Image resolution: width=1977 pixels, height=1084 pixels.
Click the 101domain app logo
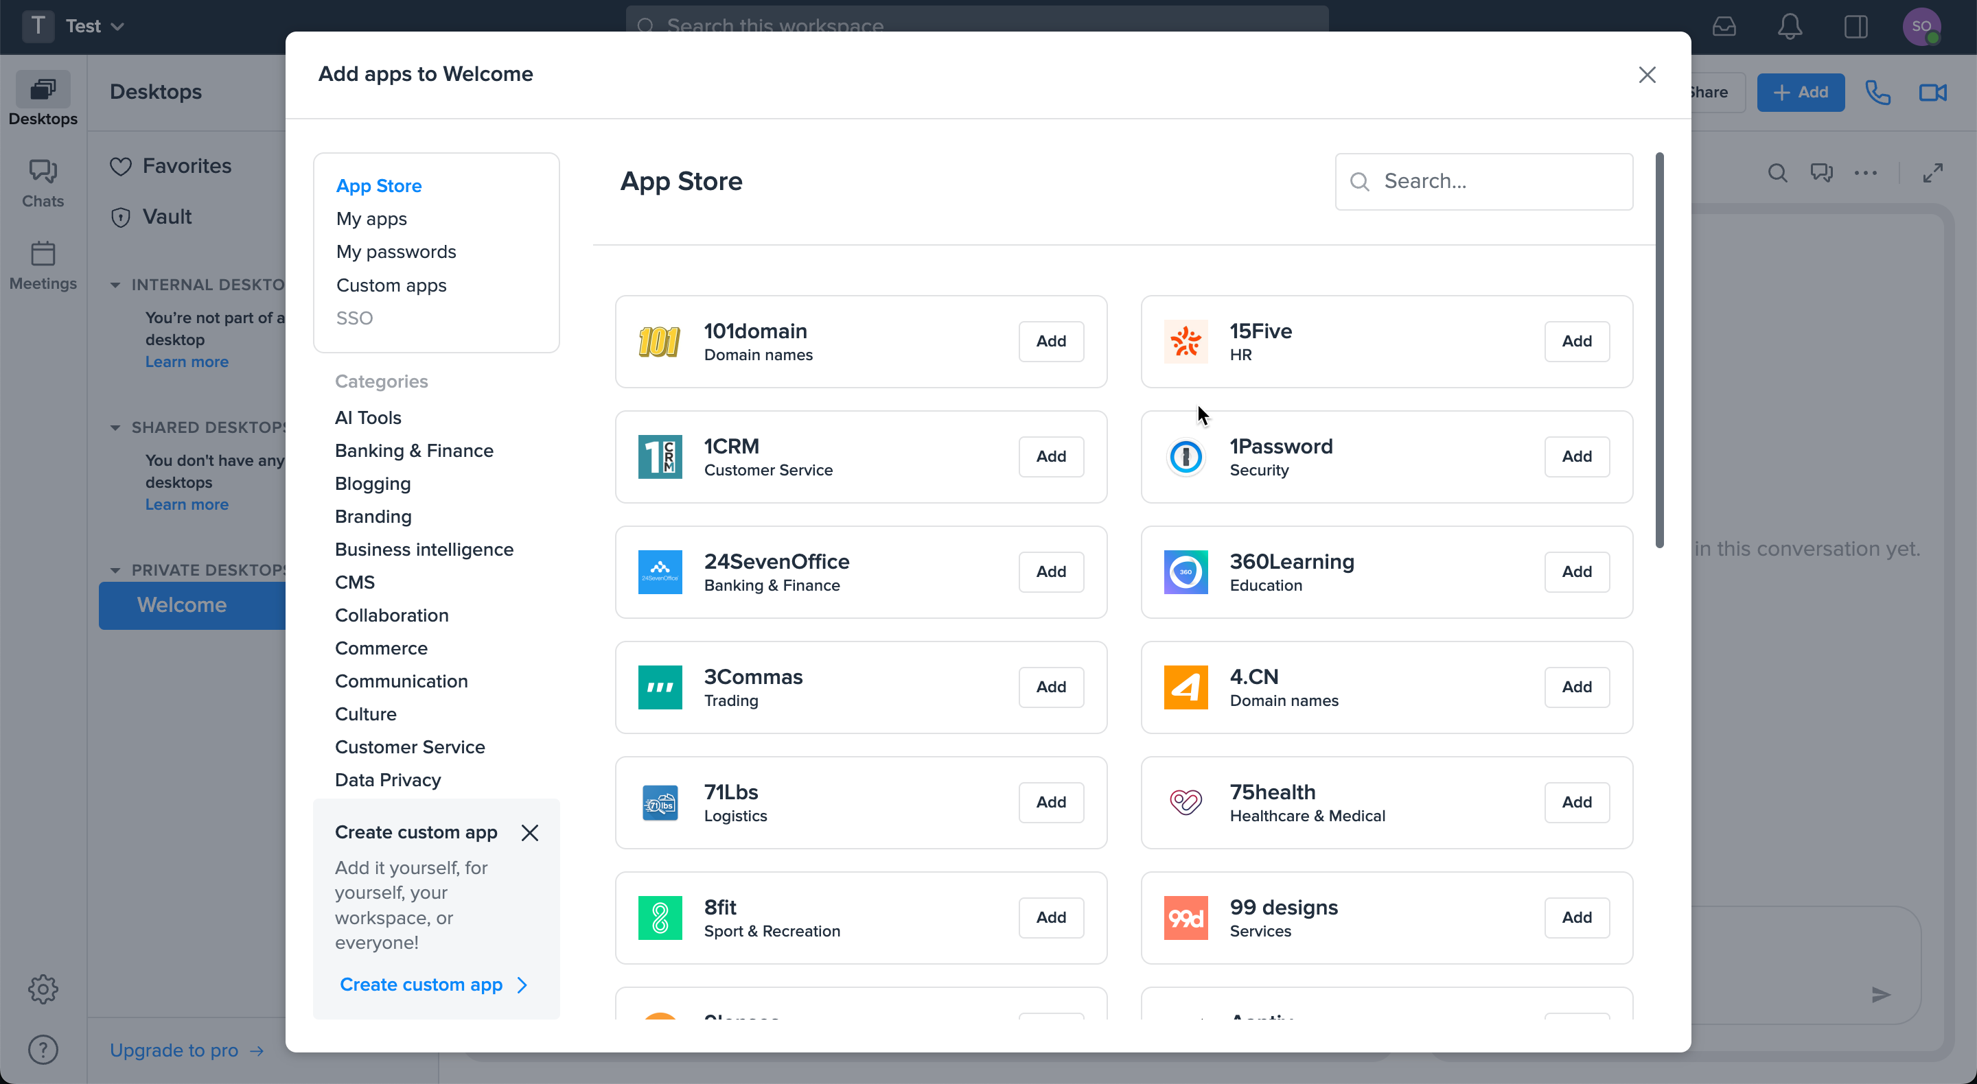pyautogui.click(x=659, y=342)
